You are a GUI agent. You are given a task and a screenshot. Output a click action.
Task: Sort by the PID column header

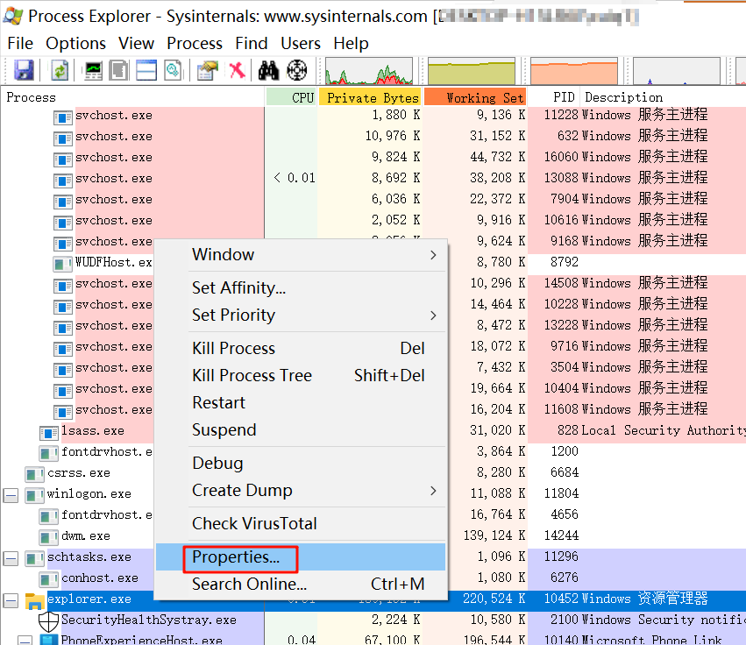[553, 97]
